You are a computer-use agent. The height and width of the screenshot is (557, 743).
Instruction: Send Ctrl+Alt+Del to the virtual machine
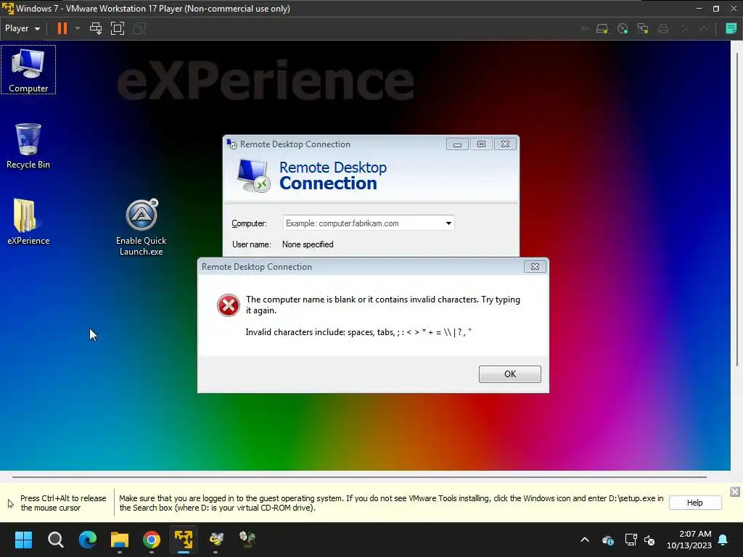click(96, 28)
